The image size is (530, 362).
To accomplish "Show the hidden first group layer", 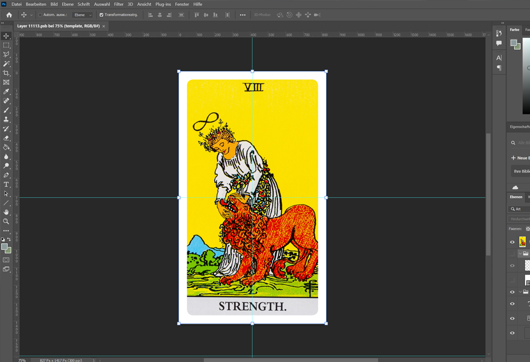I will [x=512, y=253].
